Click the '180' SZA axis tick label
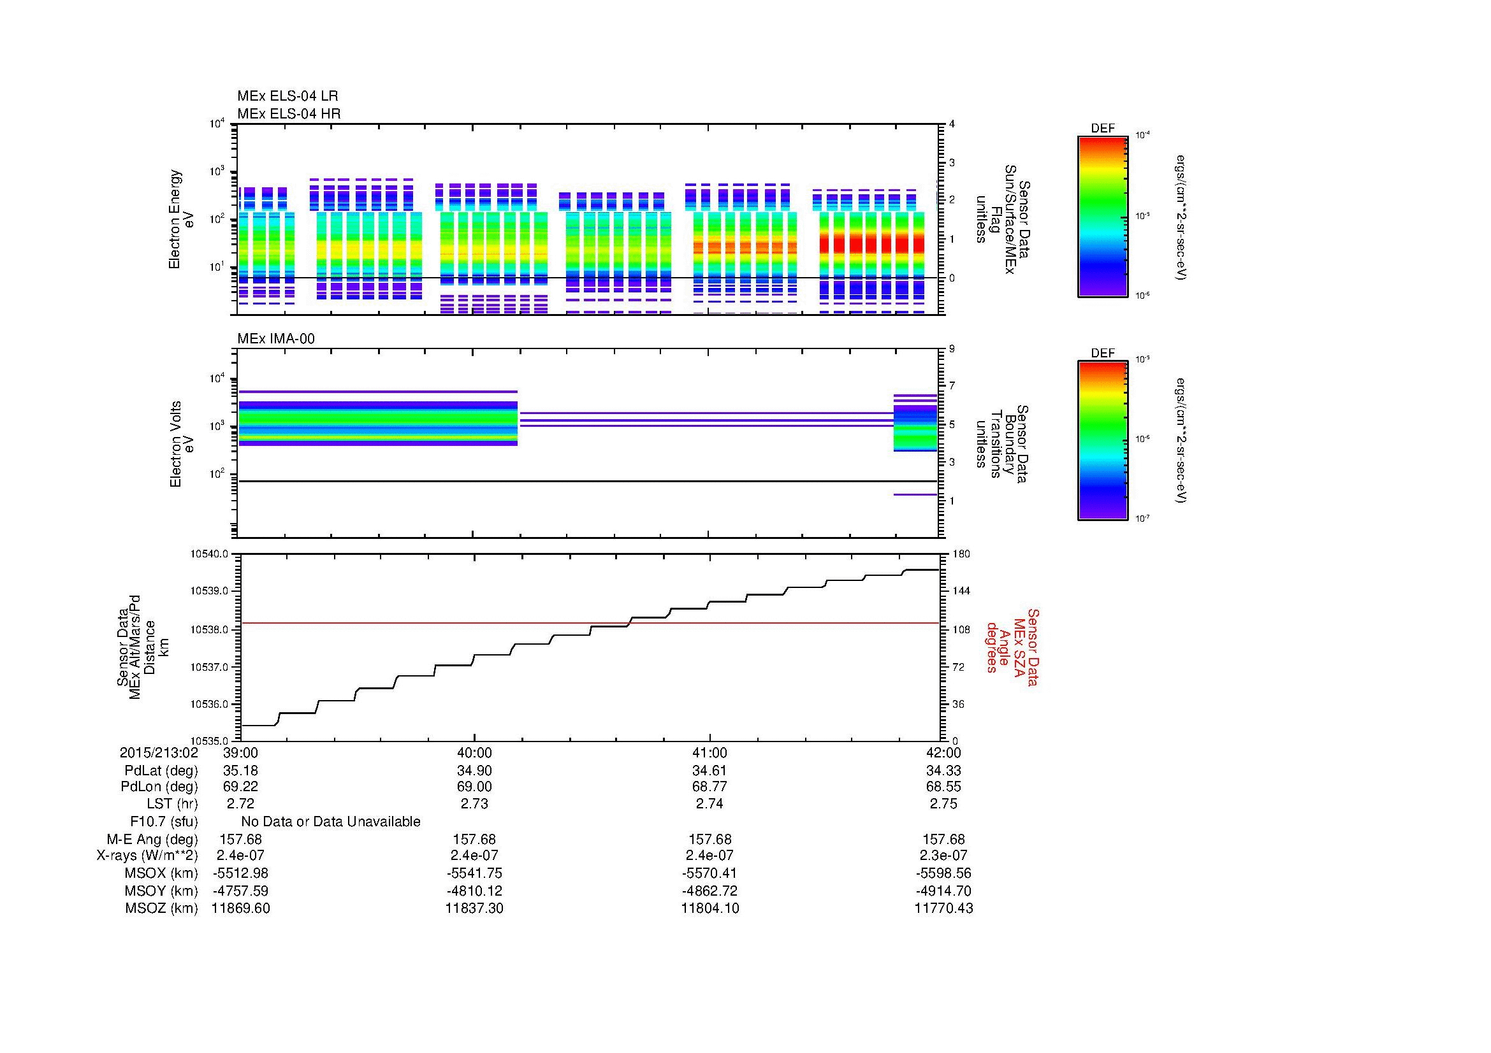Screen dimensions: 1491x1053 pos(960,554)
